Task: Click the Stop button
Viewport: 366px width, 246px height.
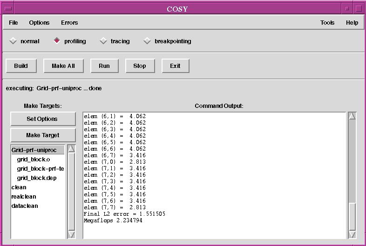Action: click(140, 66)
